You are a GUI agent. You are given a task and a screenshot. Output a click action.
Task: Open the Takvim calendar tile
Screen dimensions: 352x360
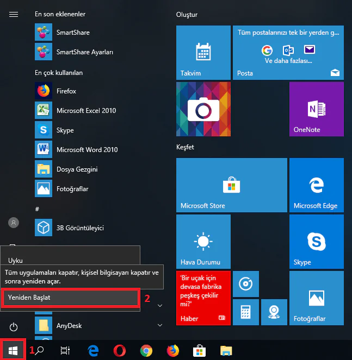click(203, 53)
